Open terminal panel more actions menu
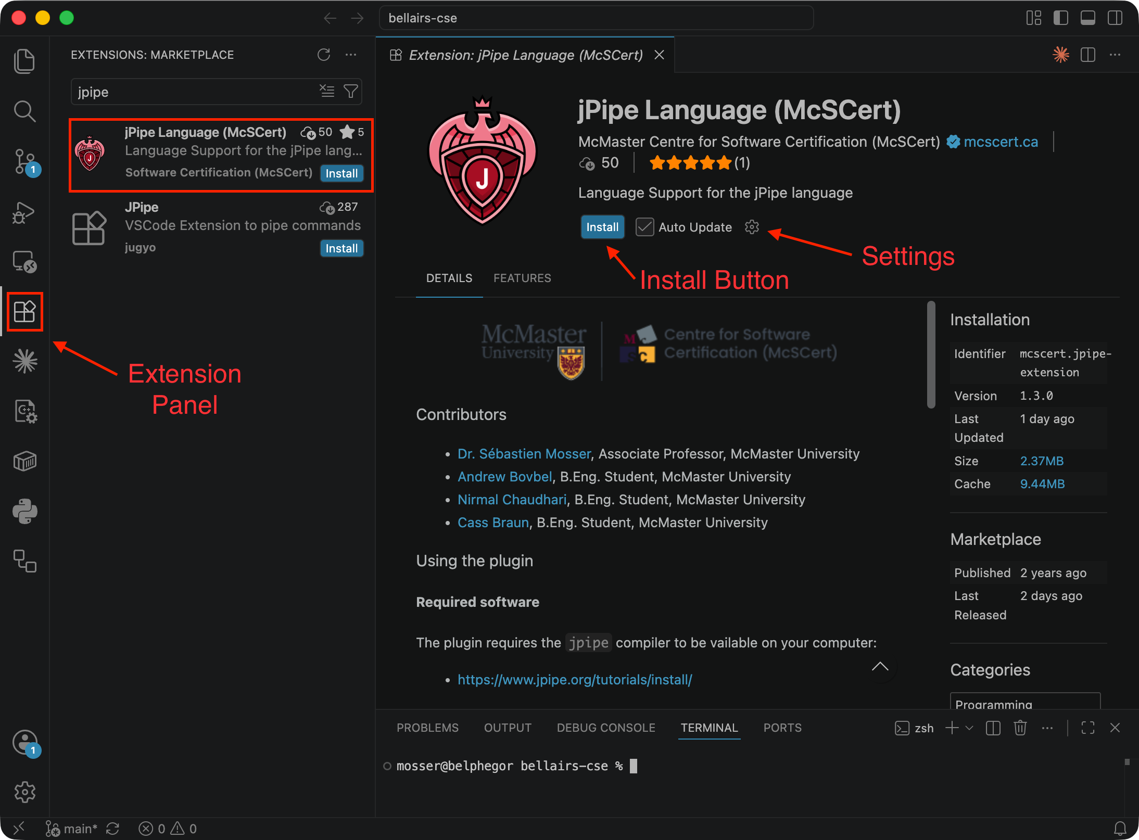 pyautogui.click(x=1047, y=728)
